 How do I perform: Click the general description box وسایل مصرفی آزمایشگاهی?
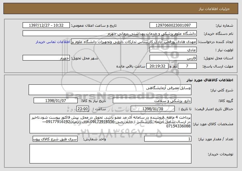[110, 90]
